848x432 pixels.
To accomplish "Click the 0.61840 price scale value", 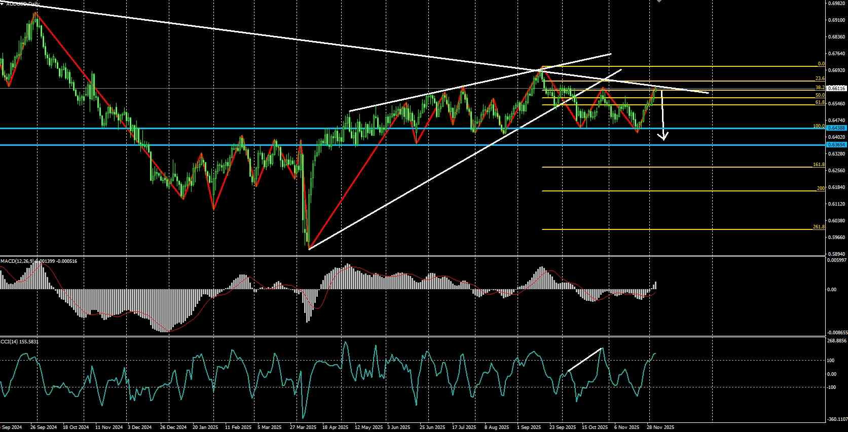I will point(836,187).
